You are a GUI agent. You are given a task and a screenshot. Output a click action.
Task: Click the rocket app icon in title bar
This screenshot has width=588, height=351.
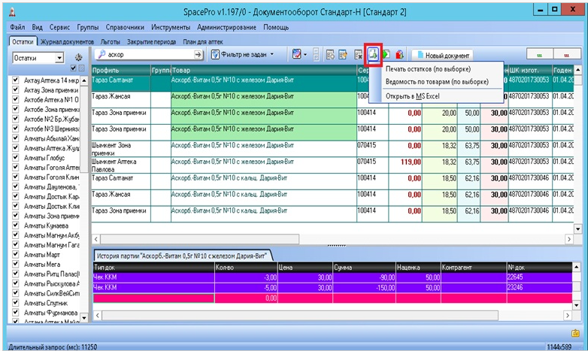pyautogui.click(x=12, y=12)
